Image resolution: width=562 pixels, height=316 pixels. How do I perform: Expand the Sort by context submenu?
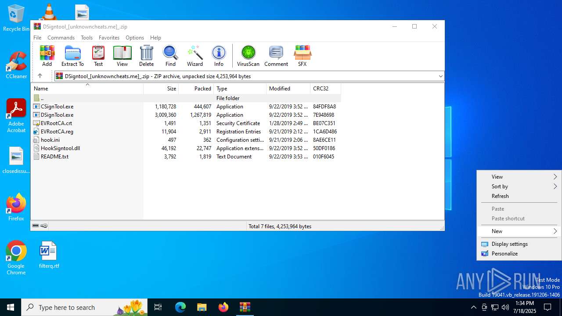pos(519,187)
